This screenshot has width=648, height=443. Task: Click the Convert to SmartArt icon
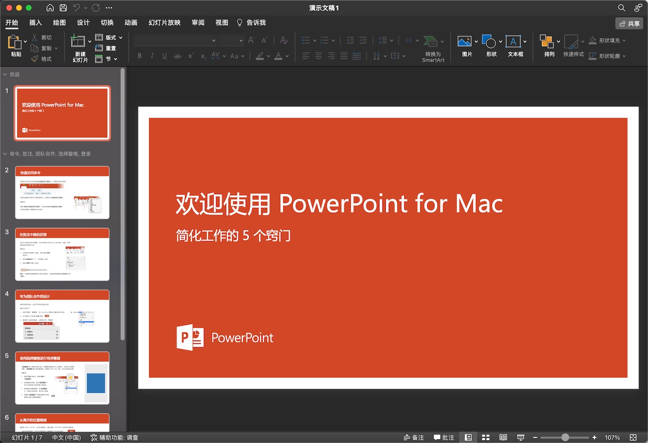pos(430,41)
